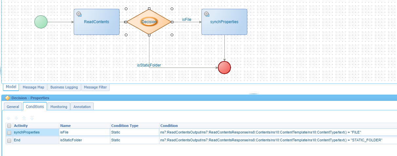This screenshot has width=397, height=156.
Task: Click the move down arrow icon
Action: 16,118
